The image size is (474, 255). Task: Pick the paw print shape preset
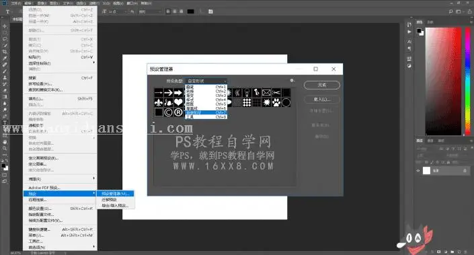click(276, 102)
